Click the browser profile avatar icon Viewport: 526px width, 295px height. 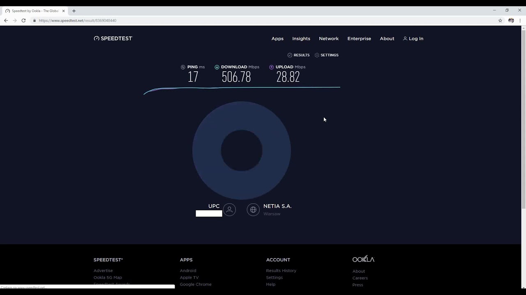click(x=511, y=20)
